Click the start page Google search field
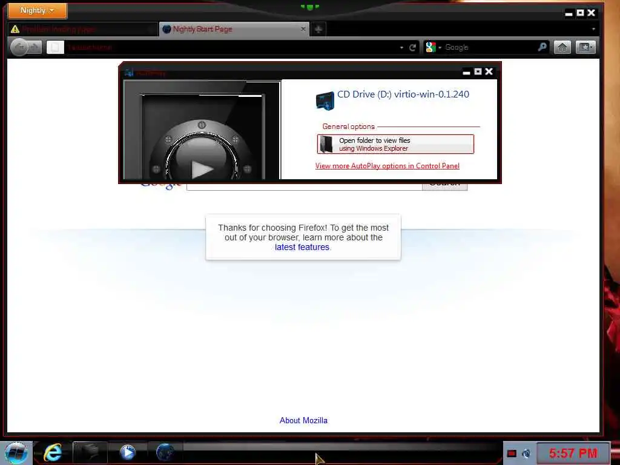 point(305,186)
